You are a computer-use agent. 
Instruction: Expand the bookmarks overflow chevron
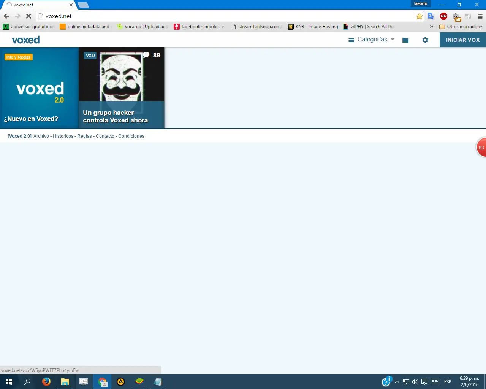[x=431, y=27]
